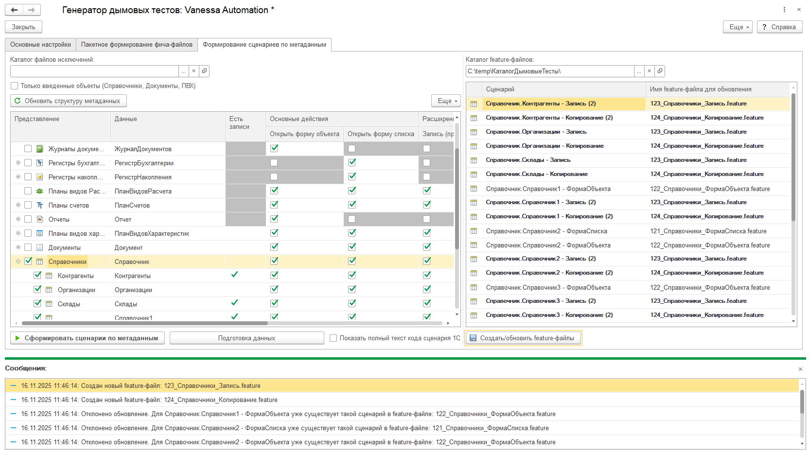
Task: Click Обновить структуру метаданных button
Action: [x=69, y=101]
